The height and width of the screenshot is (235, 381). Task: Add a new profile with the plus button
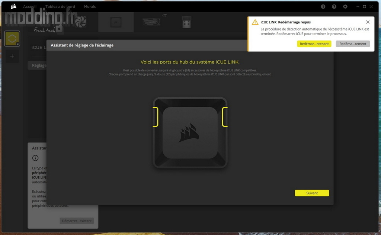click(12, 56)
